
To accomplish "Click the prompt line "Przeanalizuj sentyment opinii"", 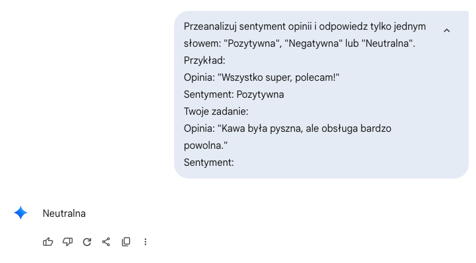I will [248, 27].
